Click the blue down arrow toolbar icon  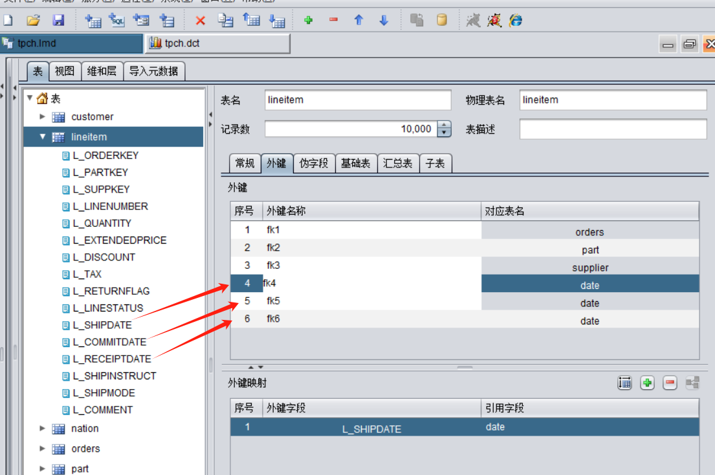(384, 21)
